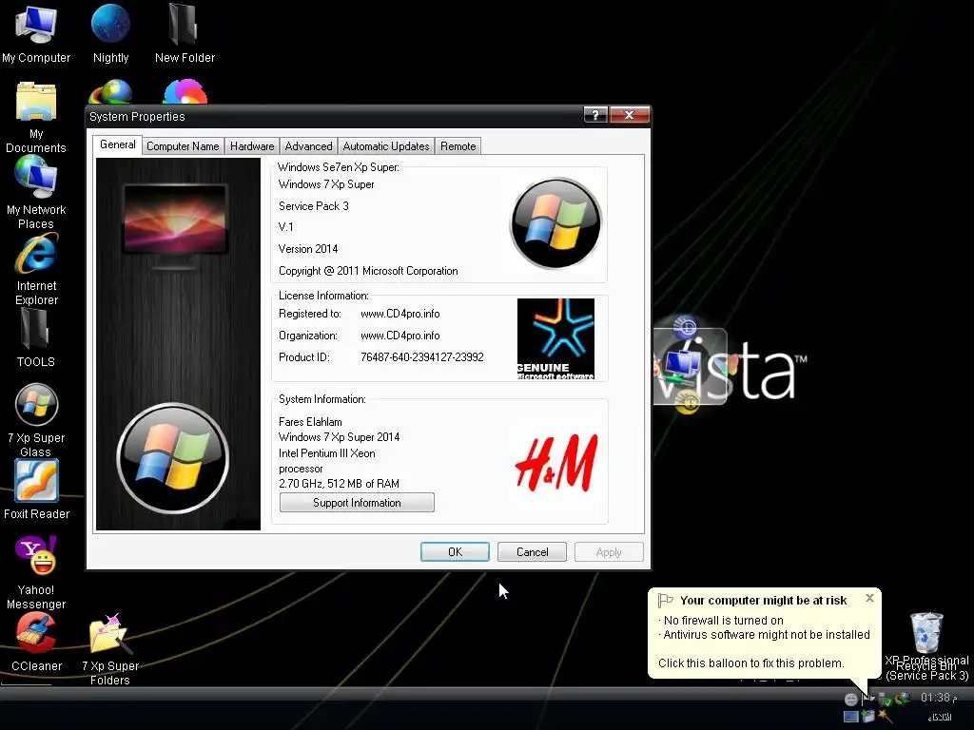The image size is (974, 730).
Task: Open the New Folder desktop icon
Action: click(x=185, y=34)
